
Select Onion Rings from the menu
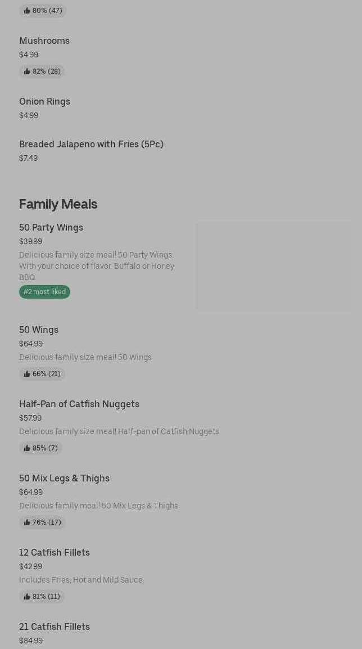point(44,101)
